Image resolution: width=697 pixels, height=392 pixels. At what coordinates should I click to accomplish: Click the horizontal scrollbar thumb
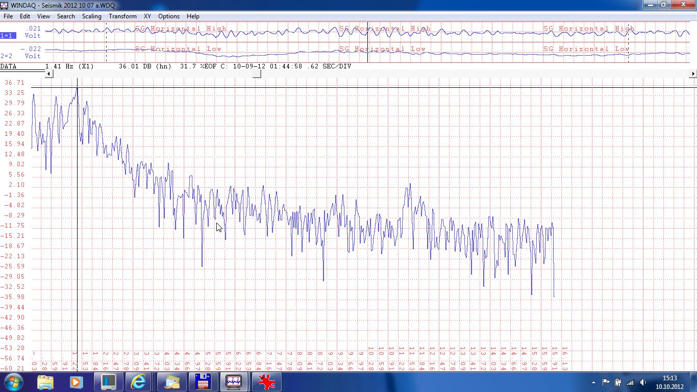pyautogui.click(x=257, y=74)
